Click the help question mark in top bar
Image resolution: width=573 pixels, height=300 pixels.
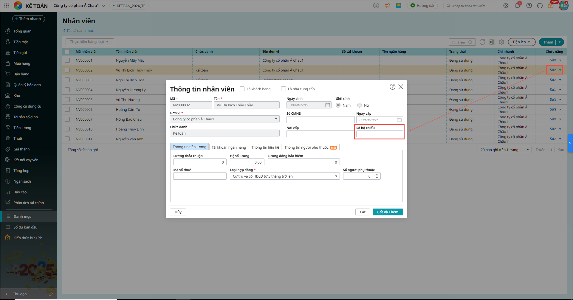click(x=529, y=5)
